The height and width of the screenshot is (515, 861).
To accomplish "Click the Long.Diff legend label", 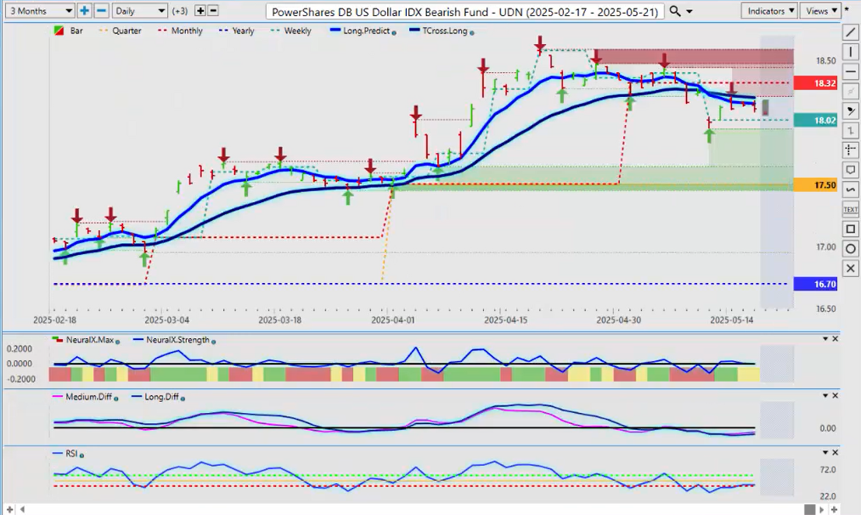I will (161, 397).
